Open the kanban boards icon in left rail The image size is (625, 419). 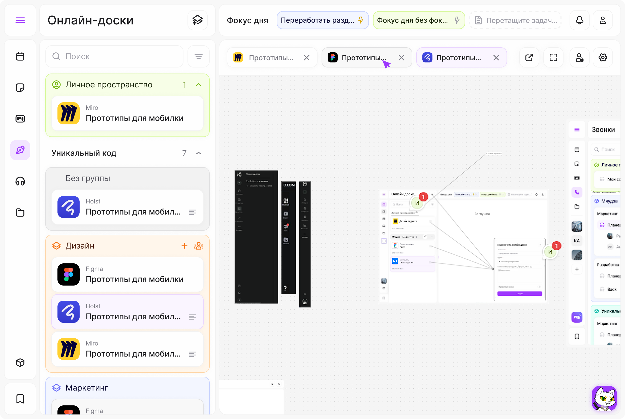tap(20, 119)
